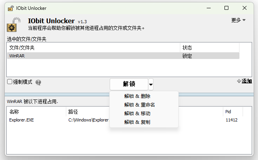
Task: Click the C:\Windows\Explorer path cell
Action: point(88,120)
